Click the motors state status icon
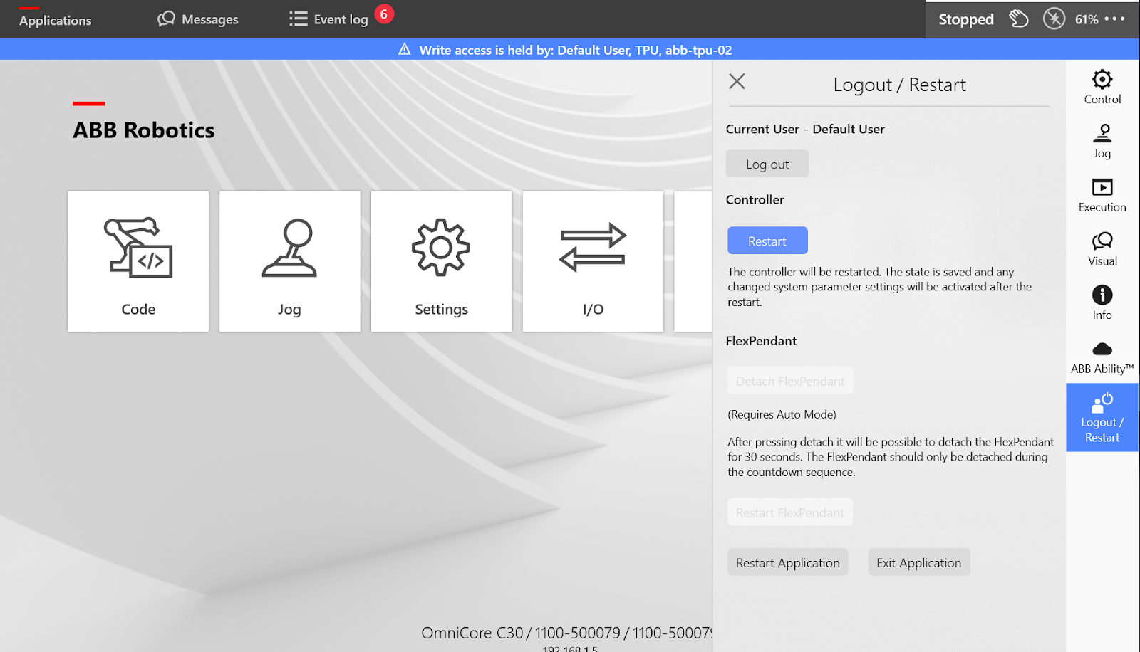The image size is (1140, 652). (1054, 19)
